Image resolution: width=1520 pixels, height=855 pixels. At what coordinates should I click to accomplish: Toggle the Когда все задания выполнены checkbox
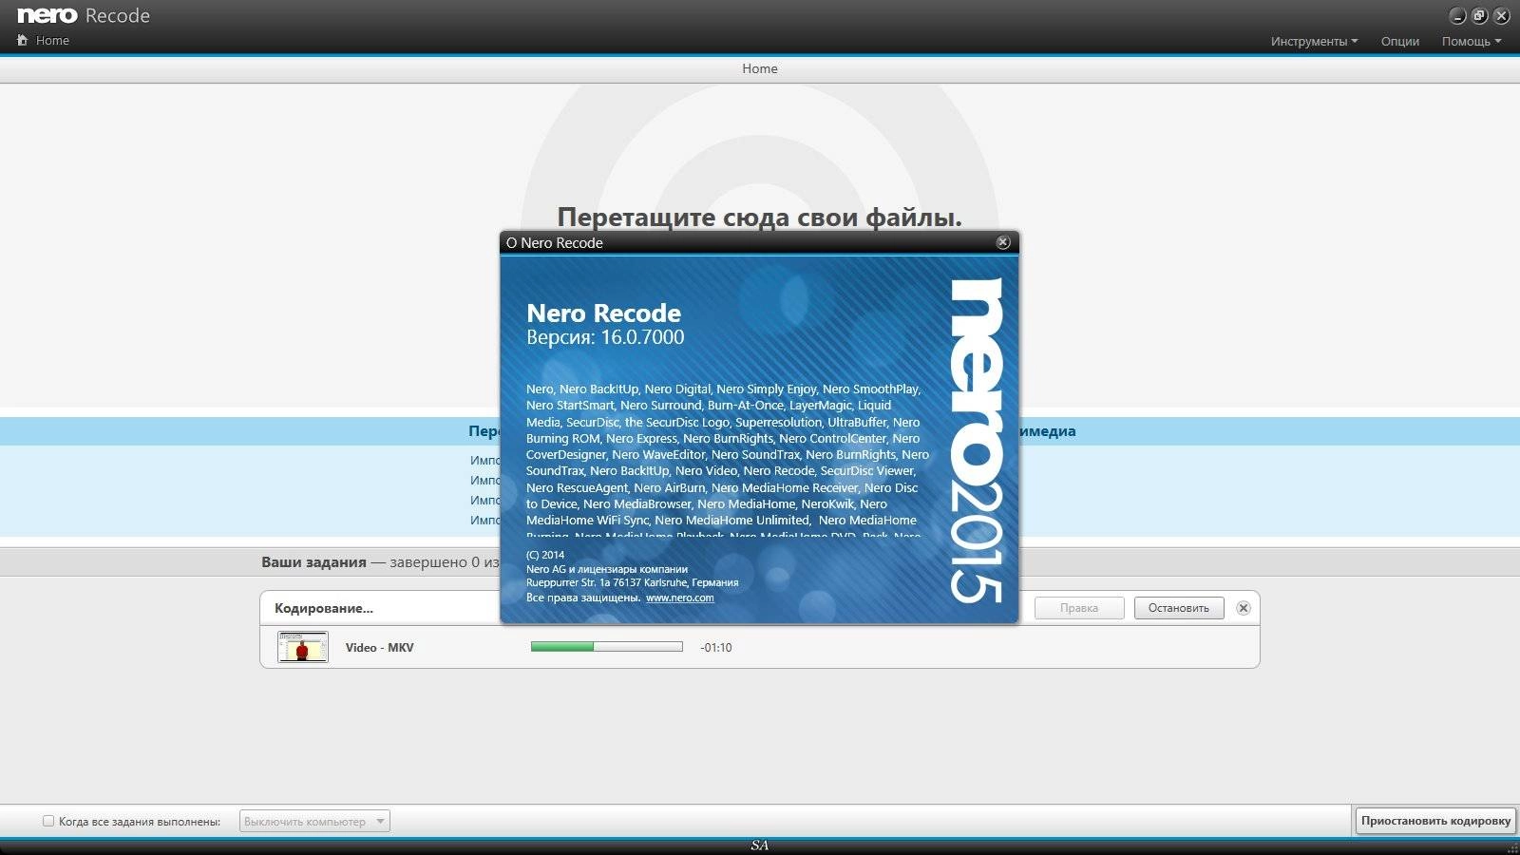pyautogui.click(x=48, y=821)
